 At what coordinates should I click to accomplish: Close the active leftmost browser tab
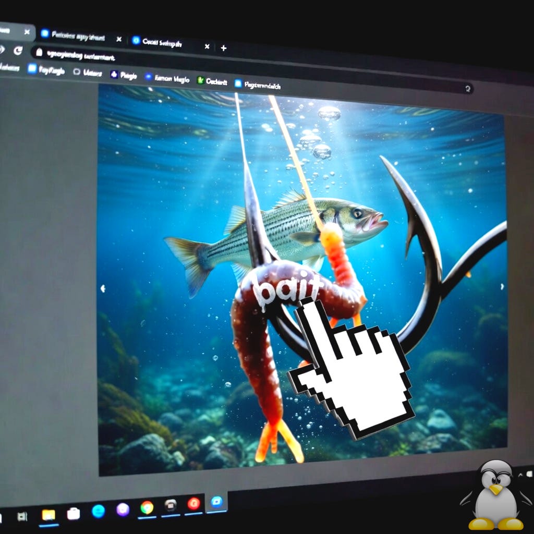click(x=27, y=32)
